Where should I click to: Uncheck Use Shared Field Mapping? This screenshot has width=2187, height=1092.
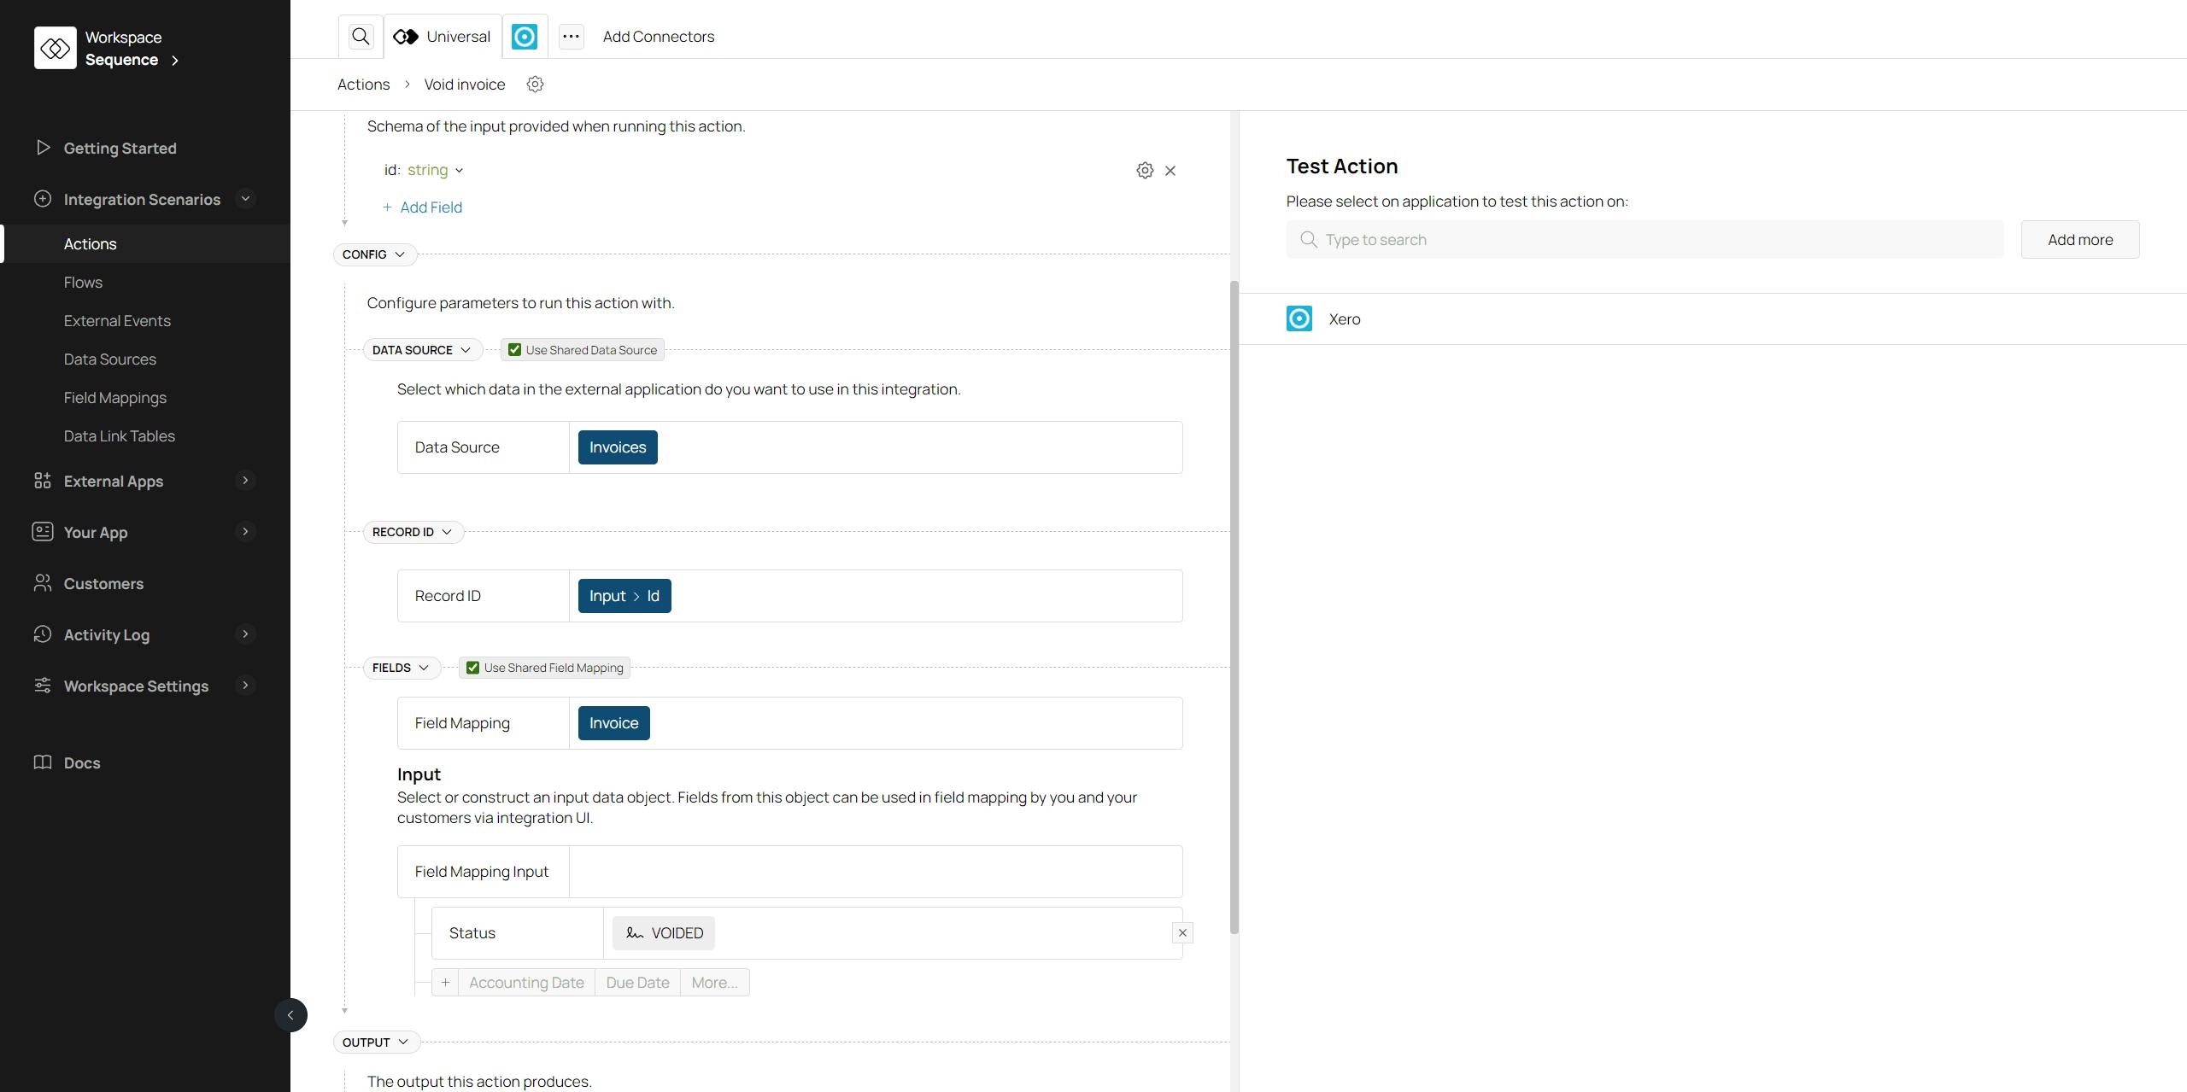click(472, 668)
